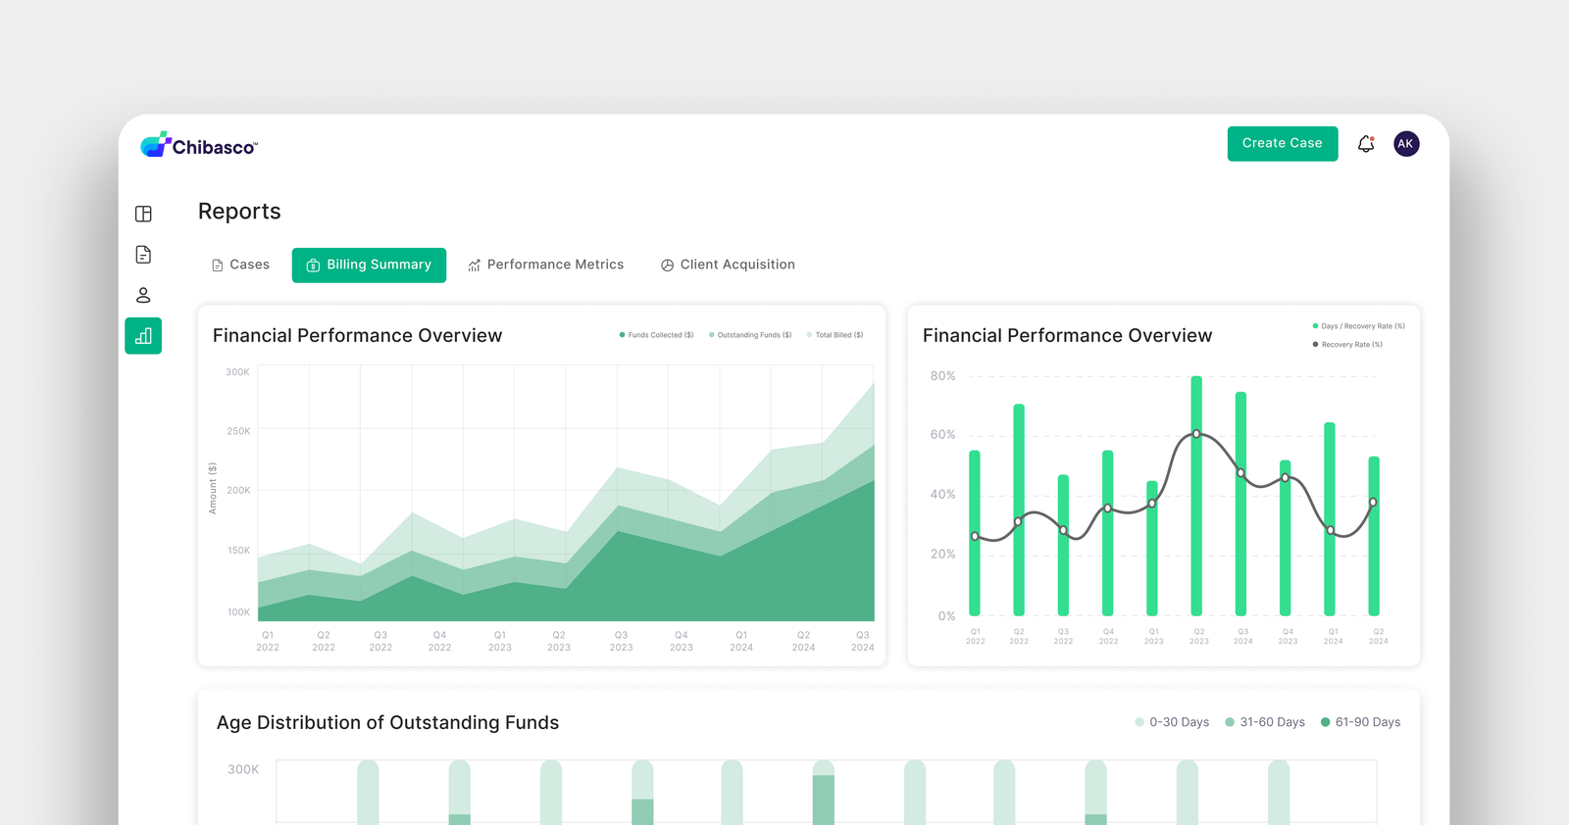The image size is (1569, 825).
Task: Click the 60% axis label
Action: tap(942, 435)
